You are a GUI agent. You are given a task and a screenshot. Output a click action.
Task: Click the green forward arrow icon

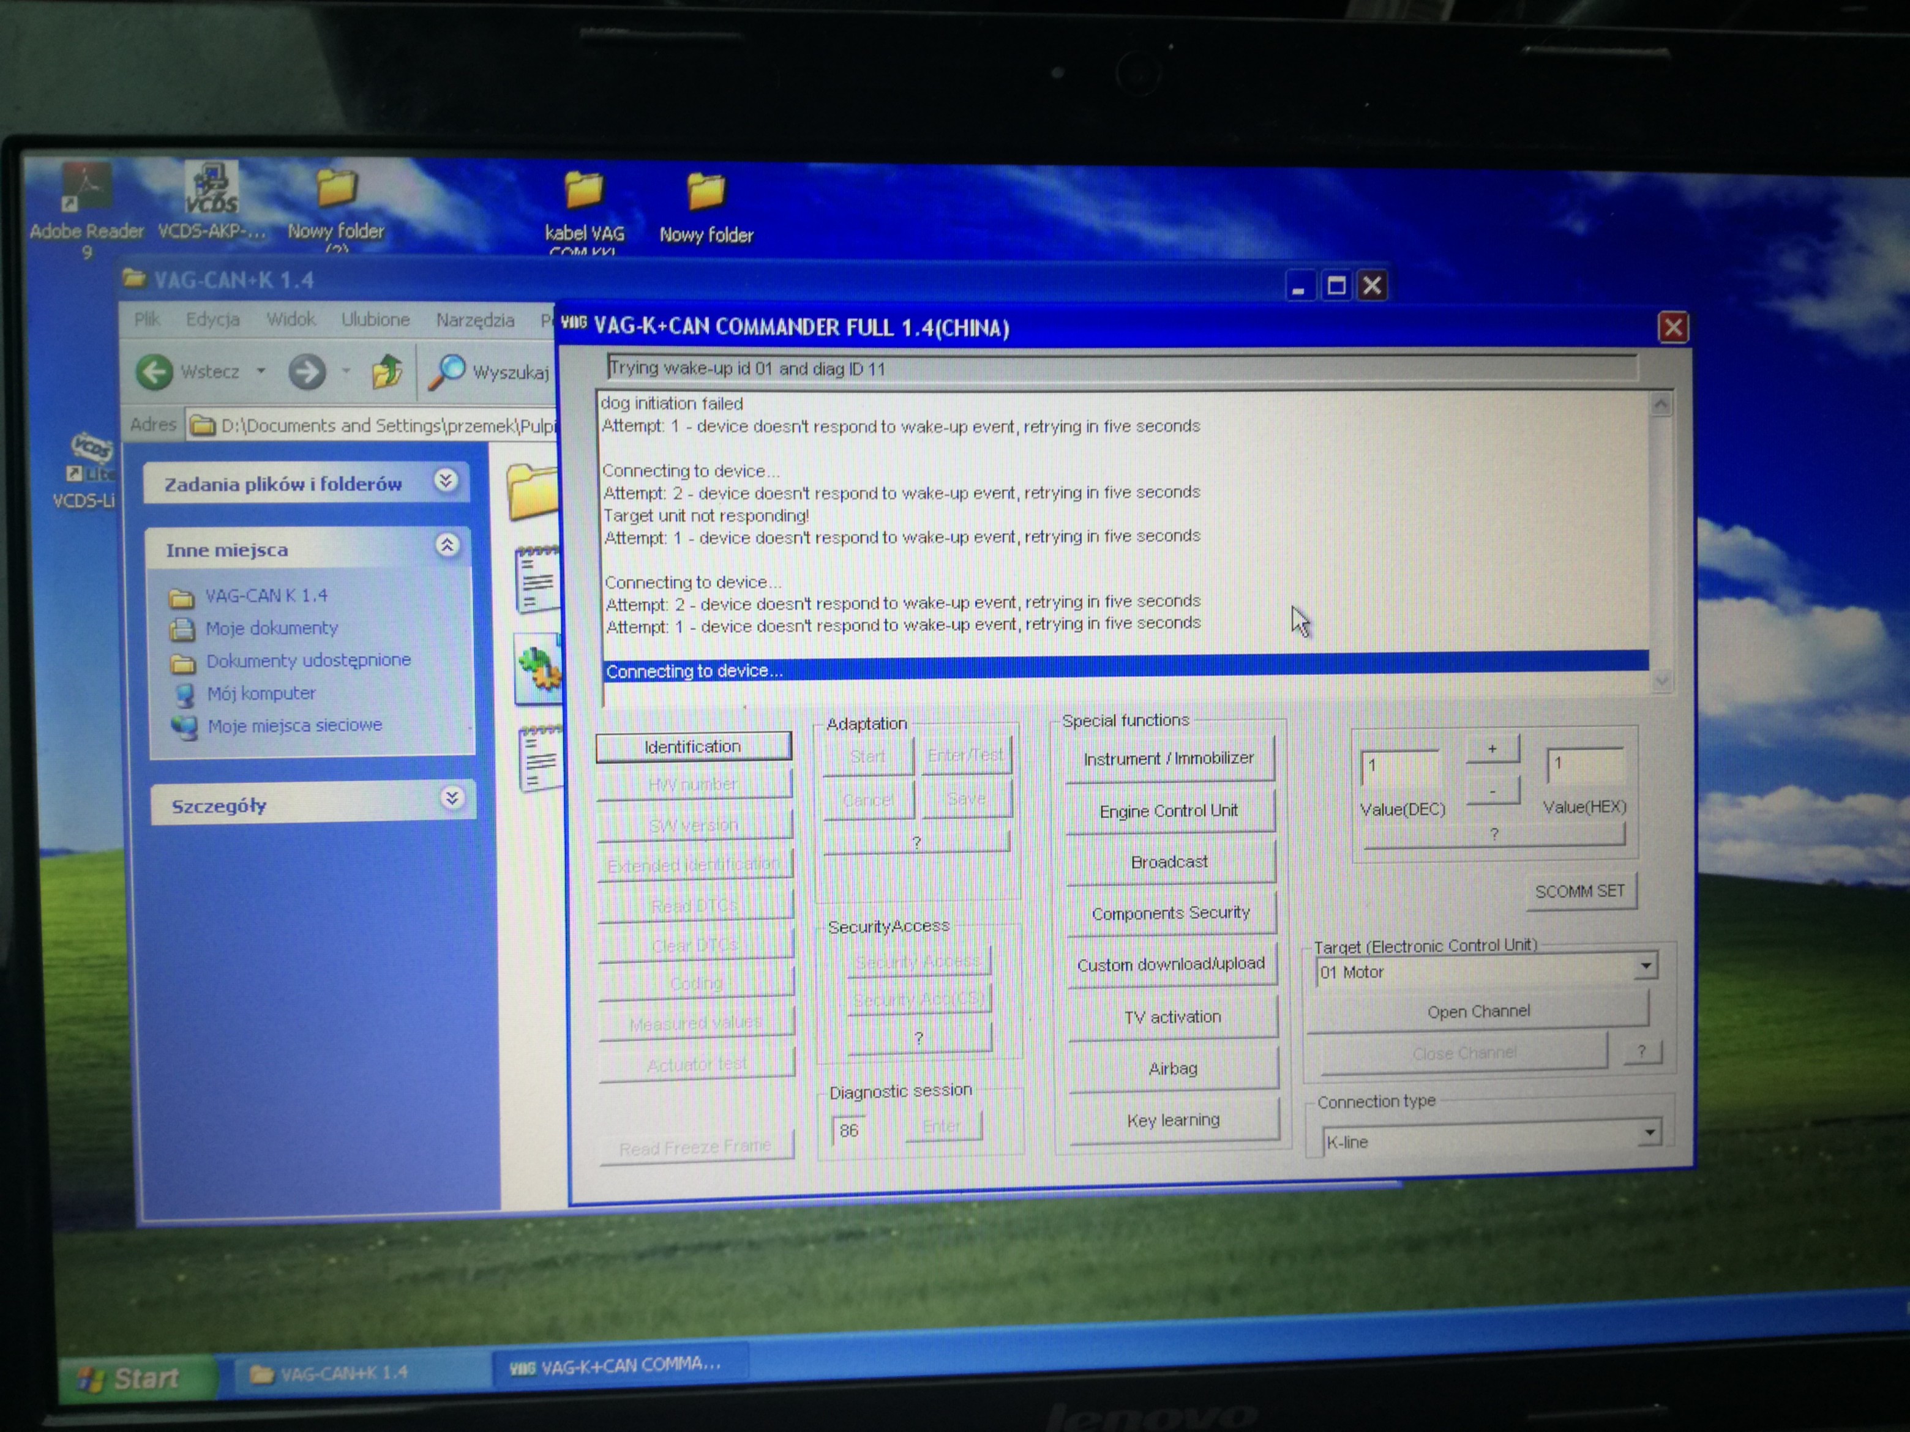click(307, 372)
